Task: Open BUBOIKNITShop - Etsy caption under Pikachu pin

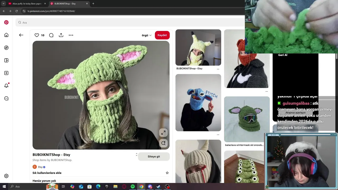Action: [189, 68]
